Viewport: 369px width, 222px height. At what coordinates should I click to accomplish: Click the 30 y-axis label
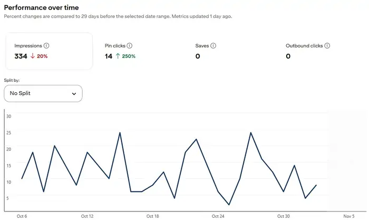point(8,115)
